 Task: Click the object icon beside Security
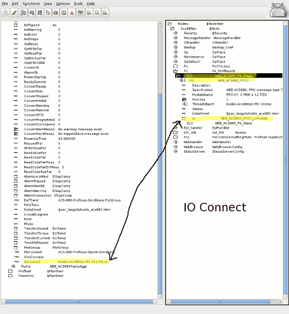(175, 33)
